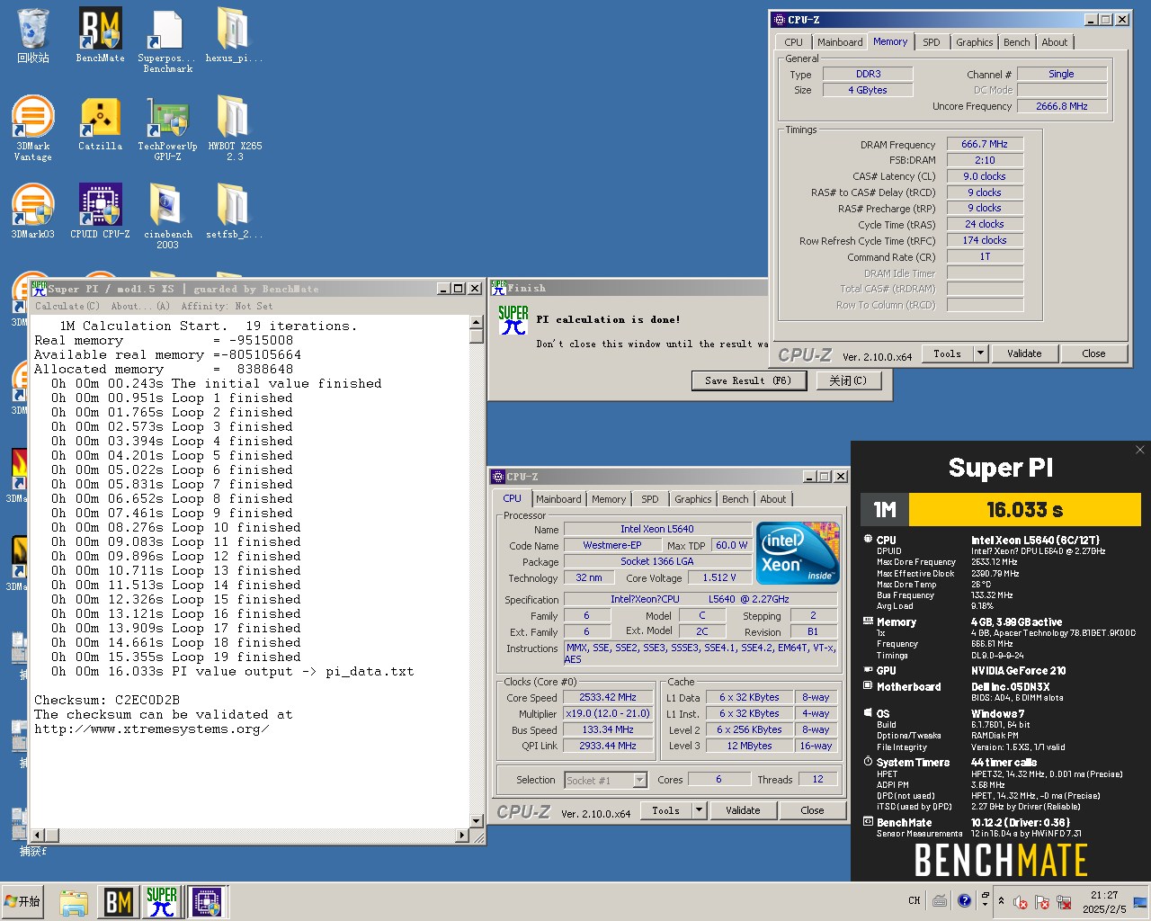This screenshot has width=1151, height=921.
Task: Open the Bench tab in the CPU-Z Memory window
Action: click(1017, 42)
